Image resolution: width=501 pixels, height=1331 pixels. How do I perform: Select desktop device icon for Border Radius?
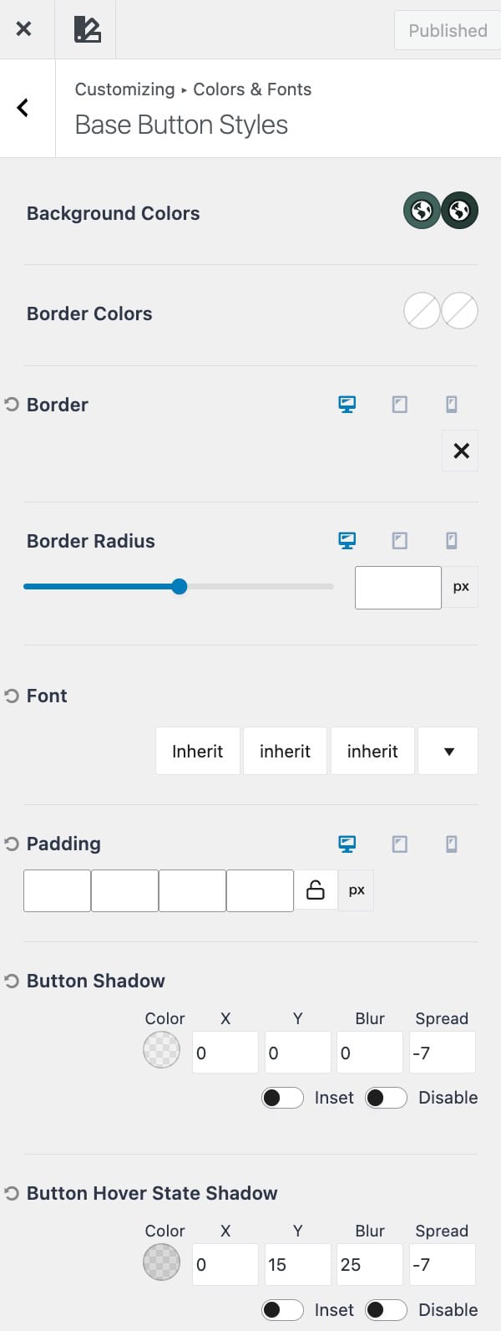(347, 541)
